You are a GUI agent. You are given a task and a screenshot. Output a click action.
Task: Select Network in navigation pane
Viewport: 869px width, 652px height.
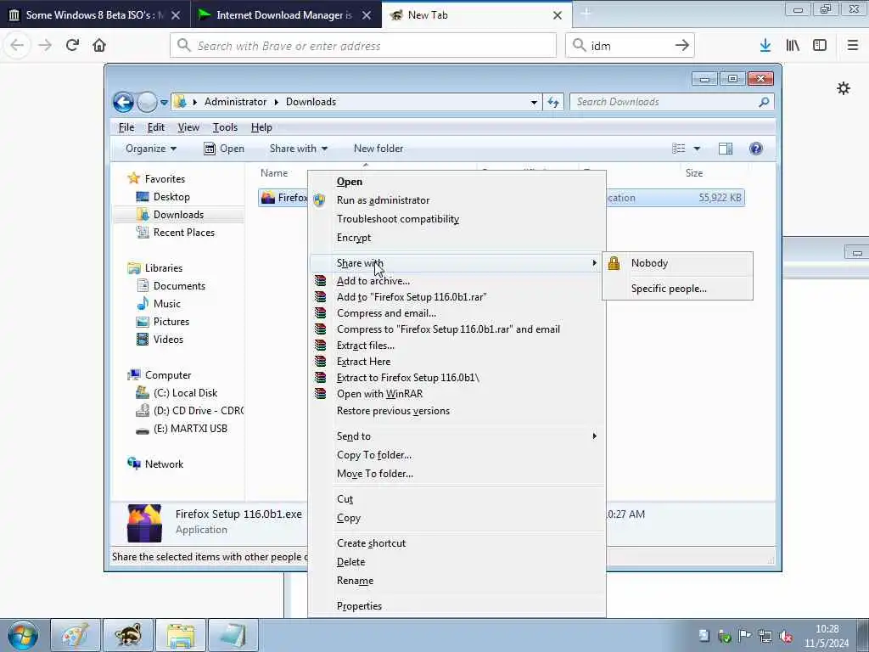164,464
